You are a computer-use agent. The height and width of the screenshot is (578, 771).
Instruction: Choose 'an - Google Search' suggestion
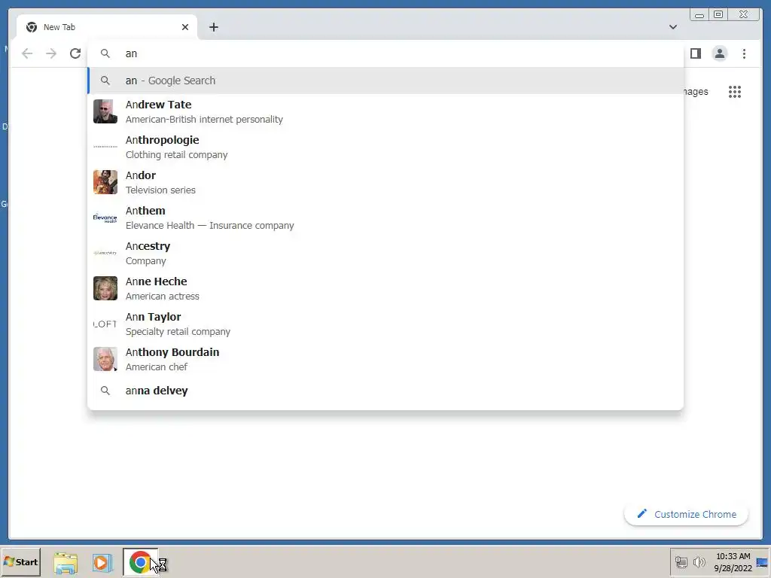point(385,81)
